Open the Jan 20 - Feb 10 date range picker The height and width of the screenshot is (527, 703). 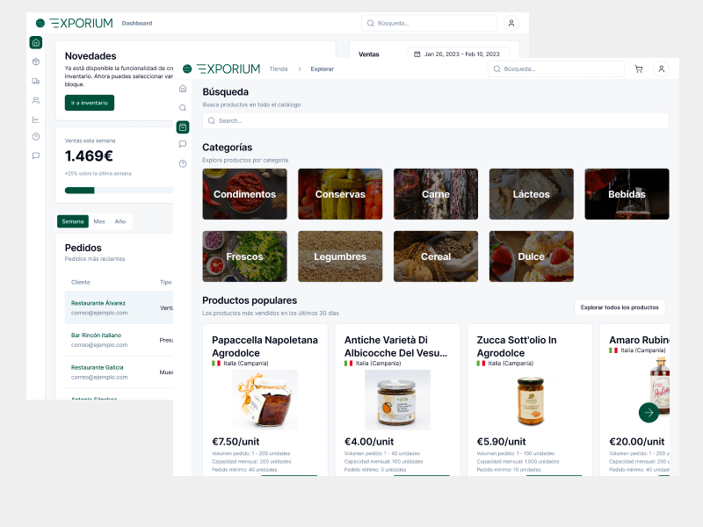pyautogui.click(x=458, y=54)
